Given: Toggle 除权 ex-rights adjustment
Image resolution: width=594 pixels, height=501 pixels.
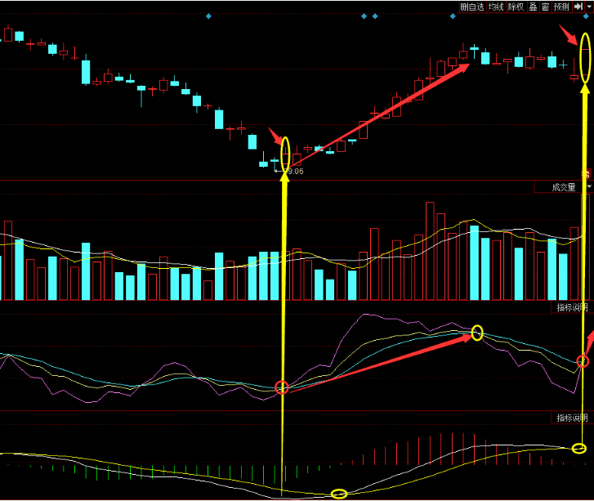Looking at the screenshot, I should pyautogui.click(x=516, y=7).
